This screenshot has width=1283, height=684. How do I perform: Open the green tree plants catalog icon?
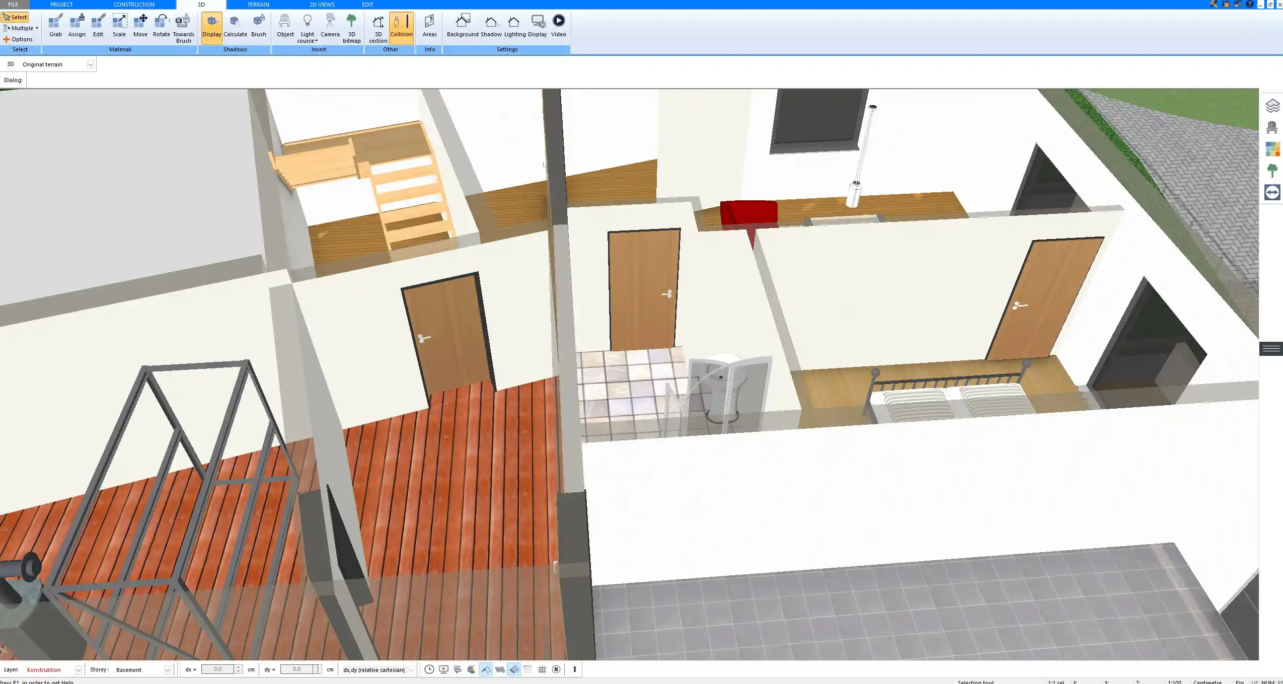pyautogui.click(x=1272, y=171)
